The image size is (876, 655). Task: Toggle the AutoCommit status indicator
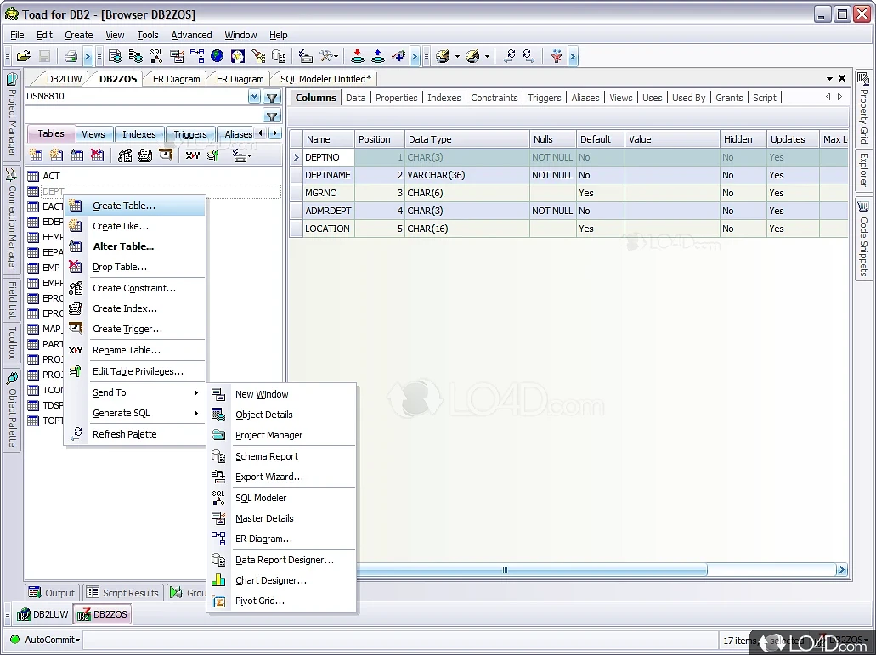51,640
